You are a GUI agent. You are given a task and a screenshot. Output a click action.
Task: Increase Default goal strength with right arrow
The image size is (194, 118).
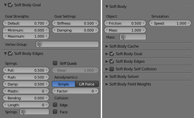(x=47, y=23)
